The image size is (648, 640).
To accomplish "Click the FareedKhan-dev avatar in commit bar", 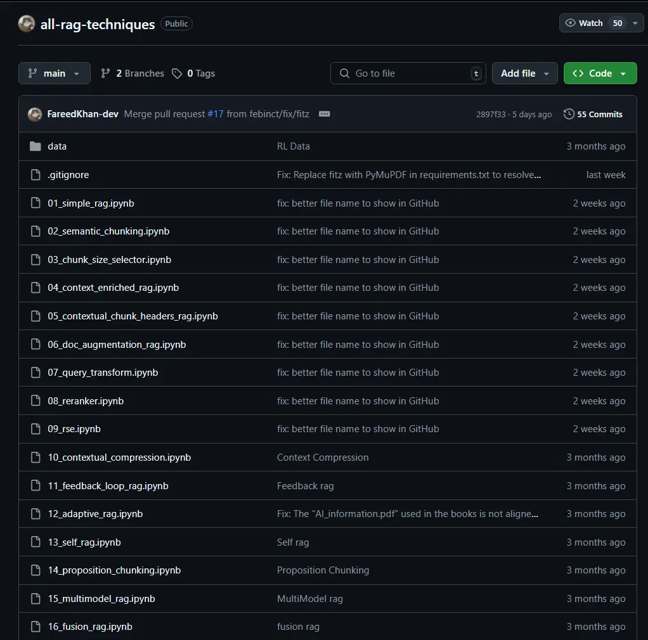I will [x=35, y=114].
